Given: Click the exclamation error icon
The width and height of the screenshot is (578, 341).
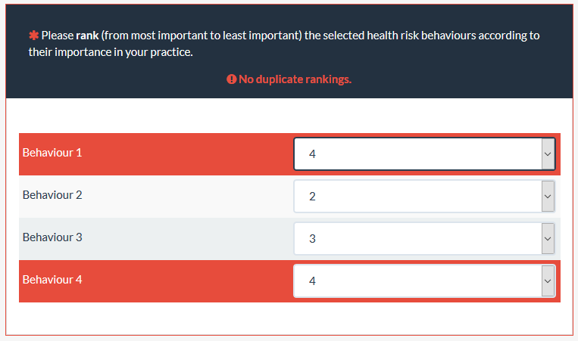Looking at the screenshot, I should point(231,79).
